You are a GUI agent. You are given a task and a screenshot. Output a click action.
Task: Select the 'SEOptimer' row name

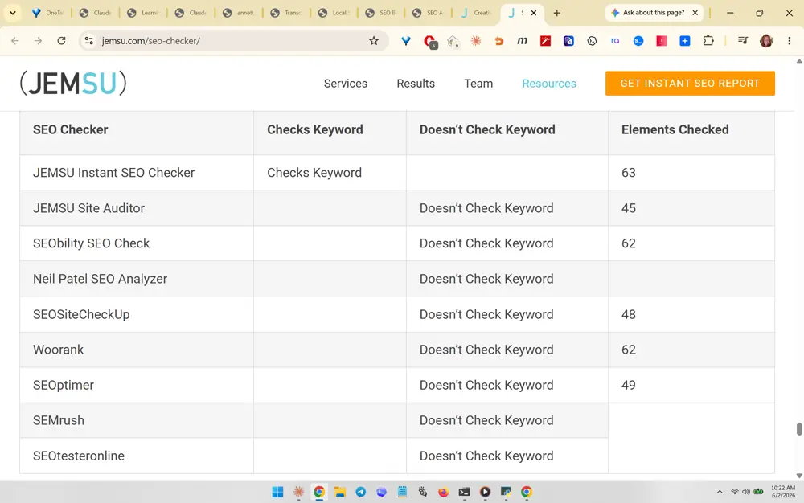[x=64, y=385]
